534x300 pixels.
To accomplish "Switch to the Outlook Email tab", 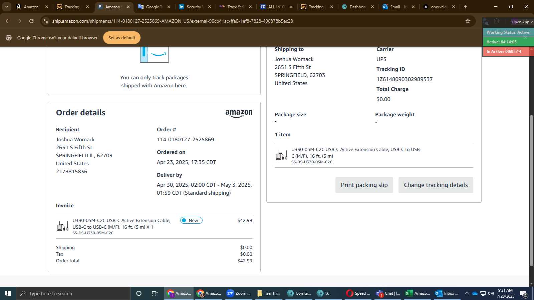I will (398, 7).
